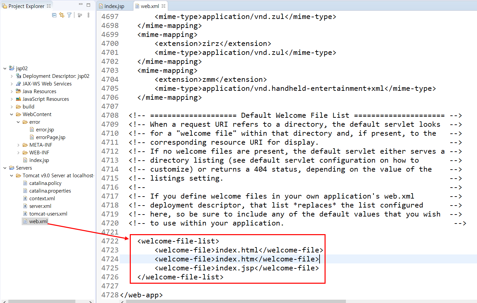Expand Deployment Descriptor: jsp02
The image size is (477, 303).
click(x=12, y=76)
